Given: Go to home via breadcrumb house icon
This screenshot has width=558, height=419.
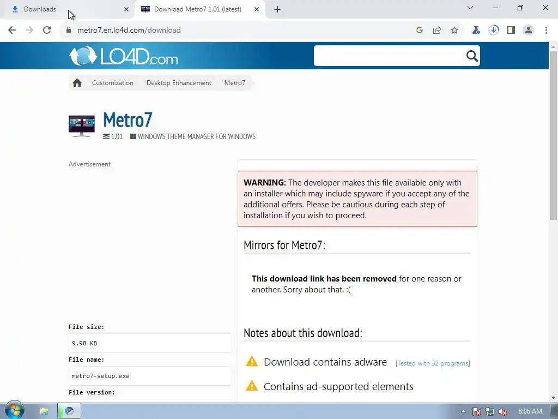Looking at the screenshot, I should pos(77,83).
